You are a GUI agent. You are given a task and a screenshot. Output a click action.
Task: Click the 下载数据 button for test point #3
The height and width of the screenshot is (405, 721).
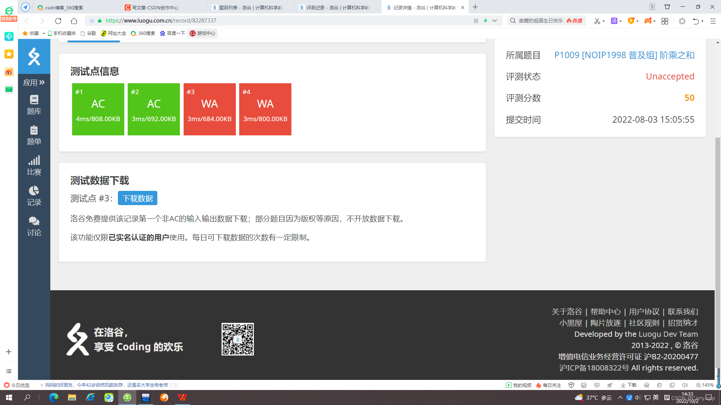pyautogui.click(x=137, y=198)
